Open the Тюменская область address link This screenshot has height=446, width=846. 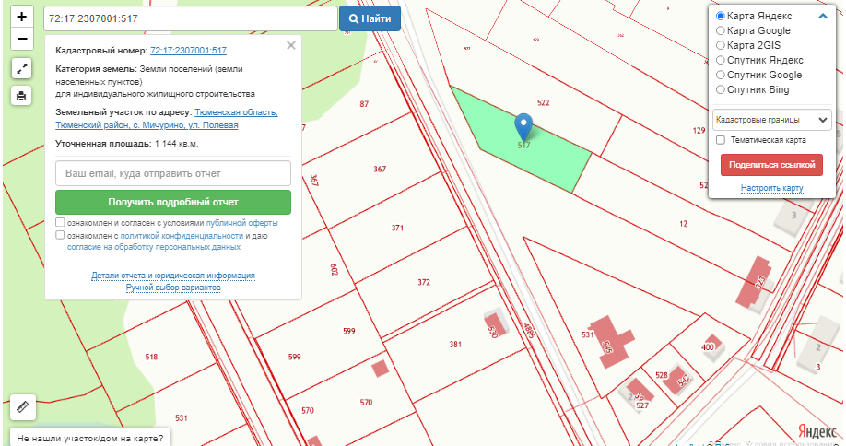[236, 112]
